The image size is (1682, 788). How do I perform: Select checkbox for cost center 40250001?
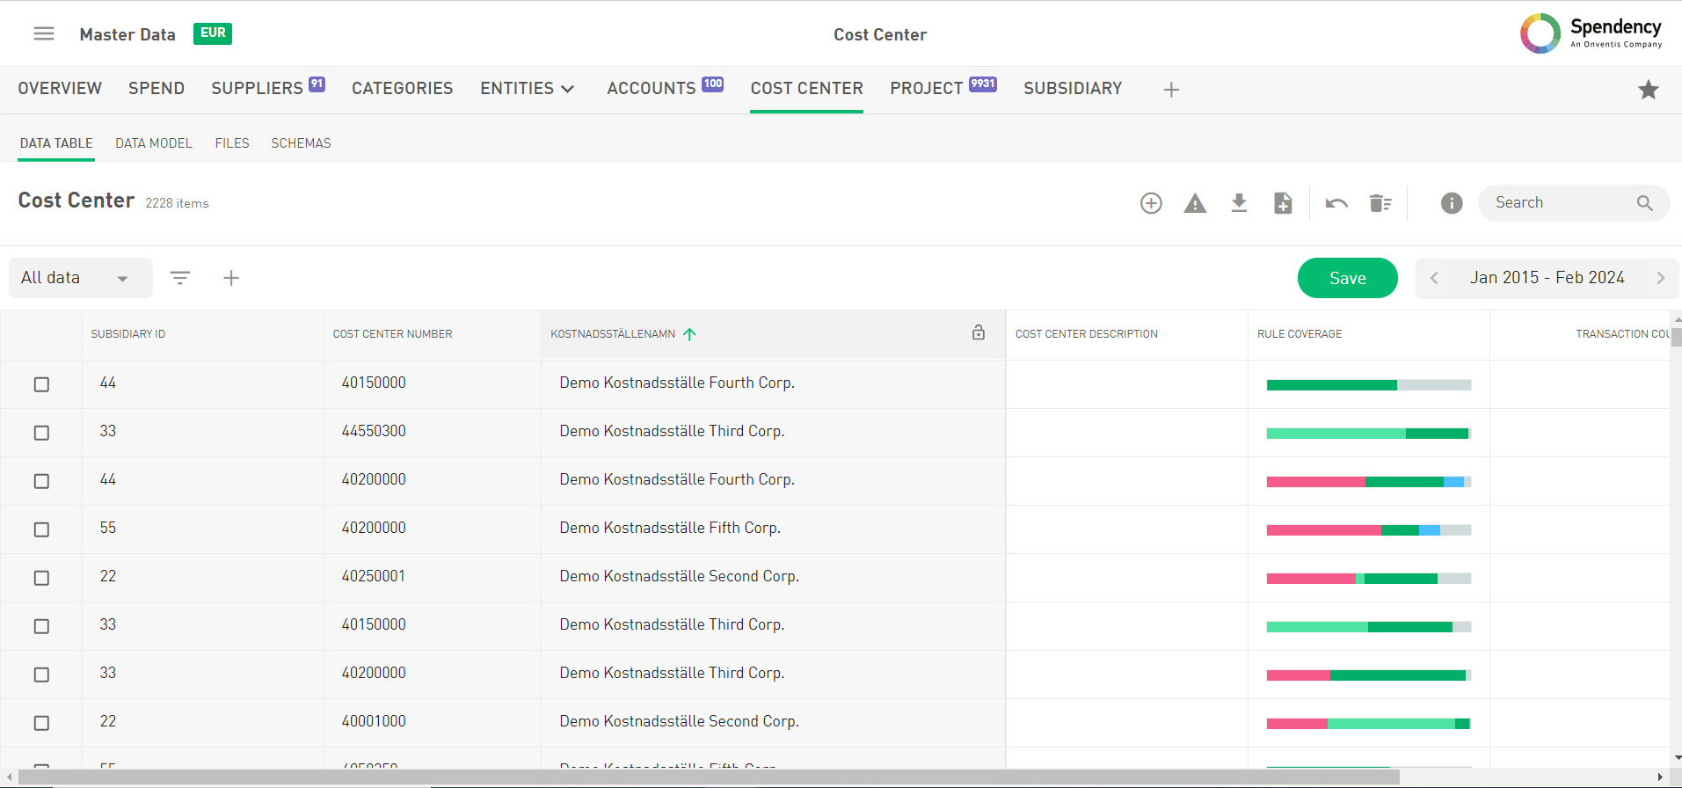[41, 578]
